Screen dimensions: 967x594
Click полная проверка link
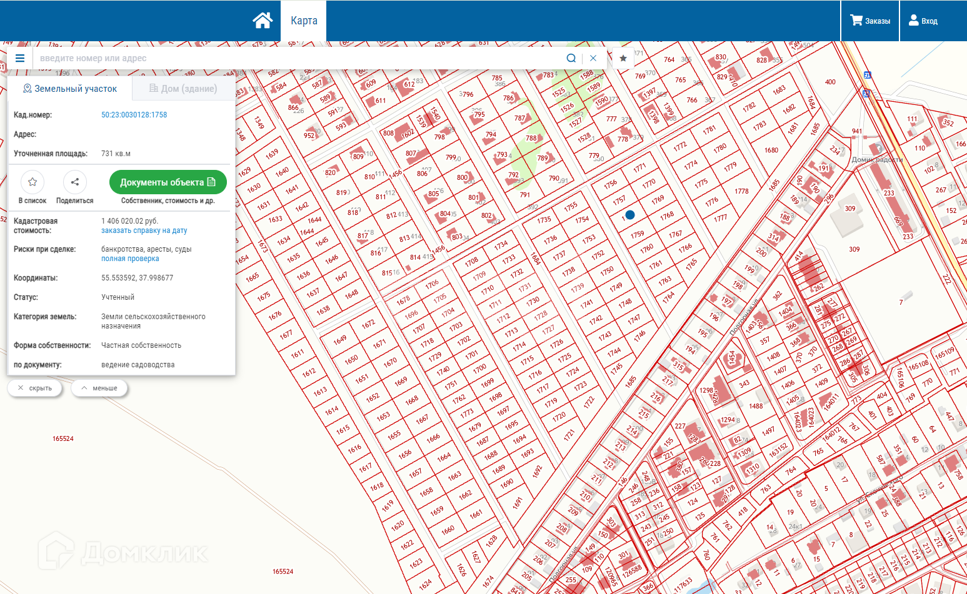tap(130, 259)
